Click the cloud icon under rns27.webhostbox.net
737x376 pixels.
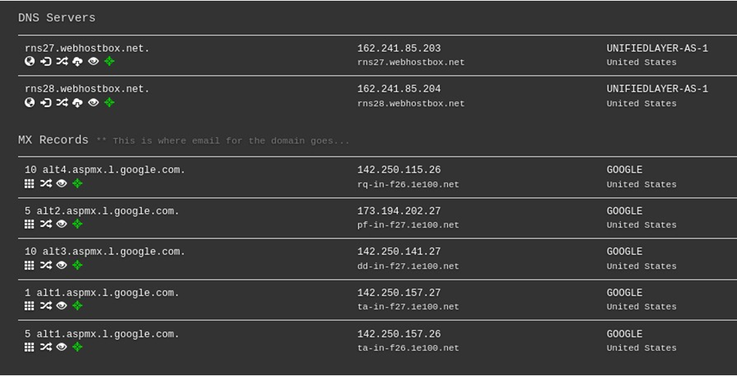pos(78,62)
